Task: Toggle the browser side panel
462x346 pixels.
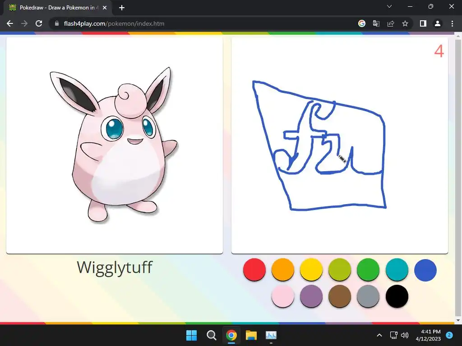Action: tap(423, 23)
